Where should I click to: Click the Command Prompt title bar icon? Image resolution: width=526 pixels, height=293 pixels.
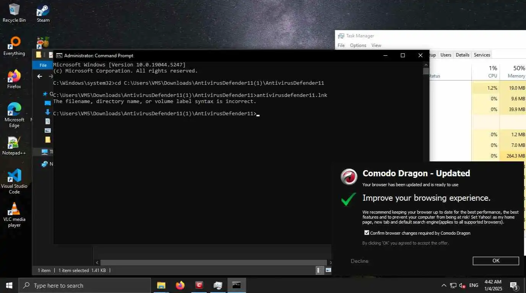pyautogui.click(x=59, y=55)
